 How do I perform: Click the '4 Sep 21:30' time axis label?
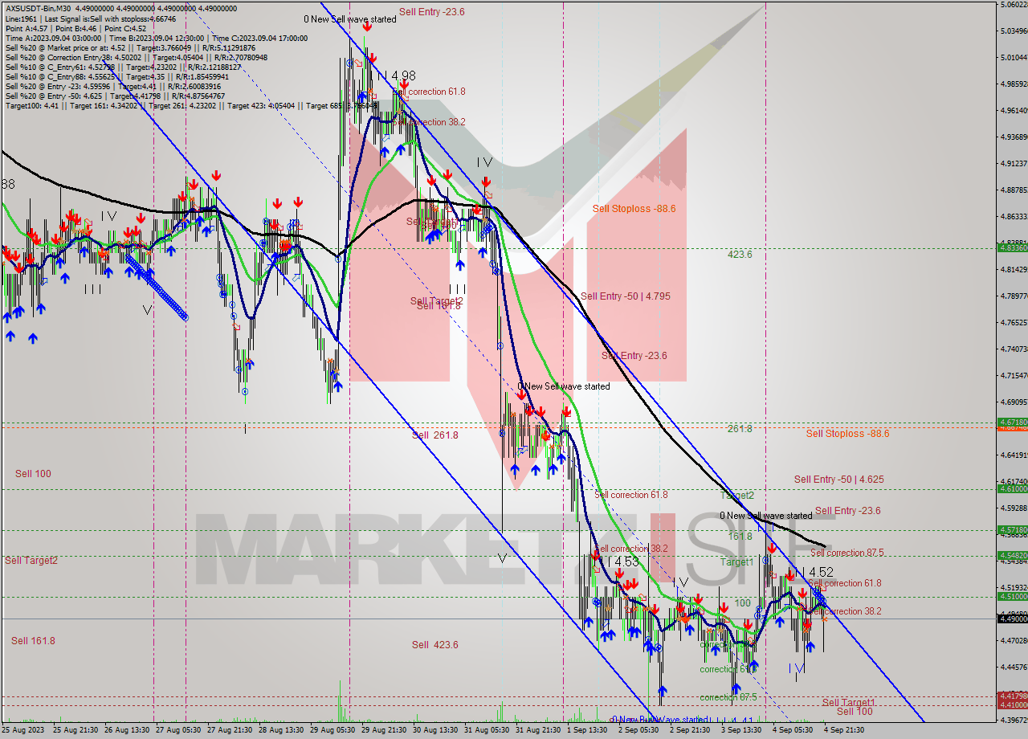[x=844, y=730]
